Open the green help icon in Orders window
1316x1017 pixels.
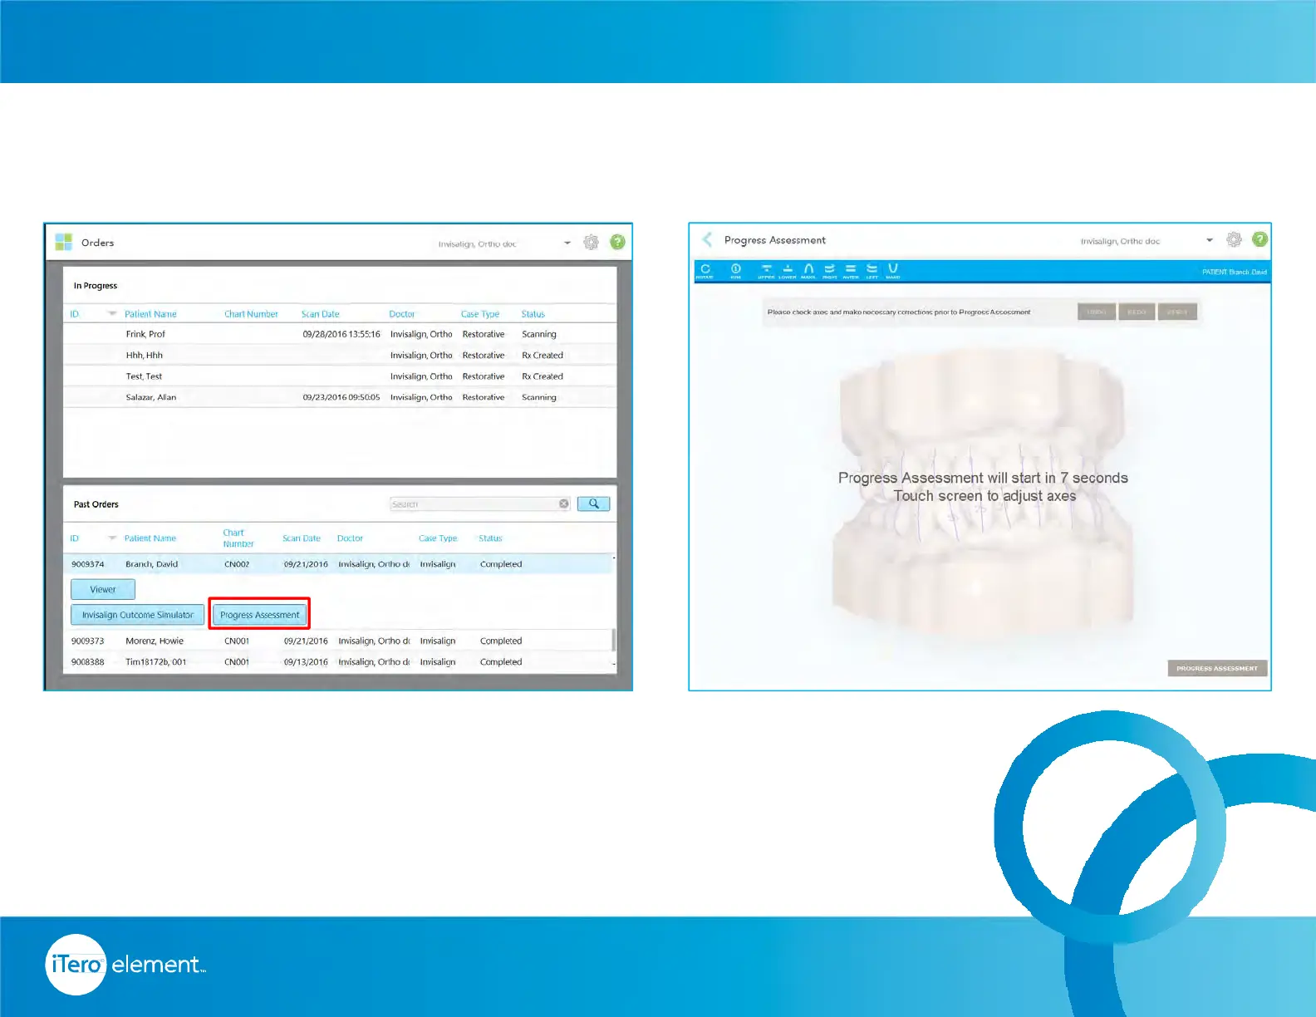tap(617, 242)
